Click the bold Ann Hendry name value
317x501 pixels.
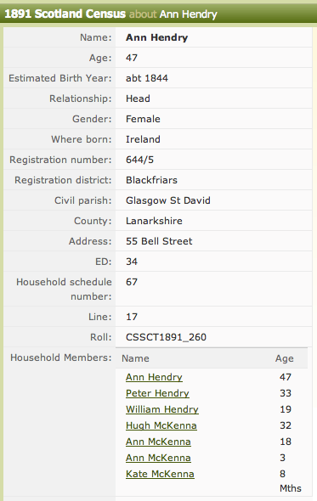(156, 37)
